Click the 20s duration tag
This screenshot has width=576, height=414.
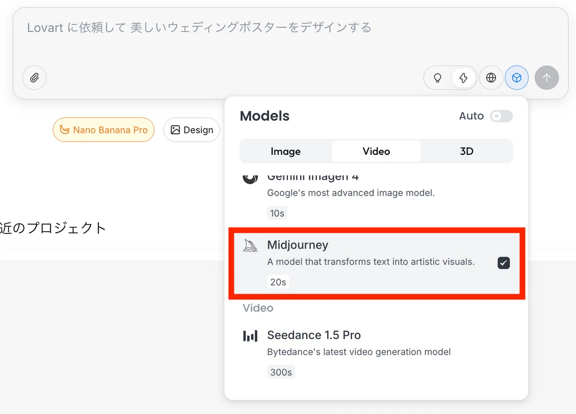point(278,282)
